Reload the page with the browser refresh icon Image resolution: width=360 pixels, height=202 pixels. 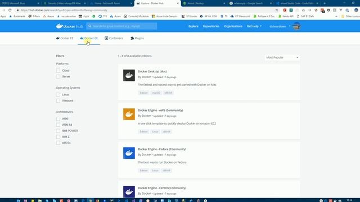tap(10, 10)
